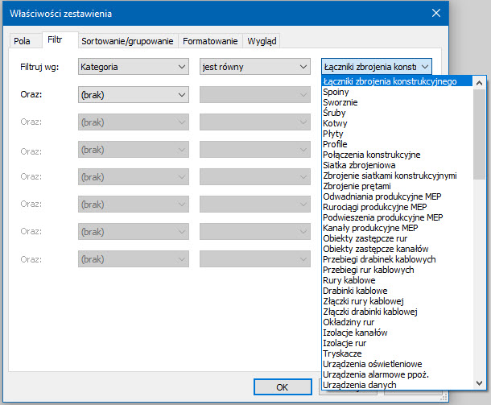Click the OK button
This screenshot has width=491, height=405.
(x=282, y=386)
